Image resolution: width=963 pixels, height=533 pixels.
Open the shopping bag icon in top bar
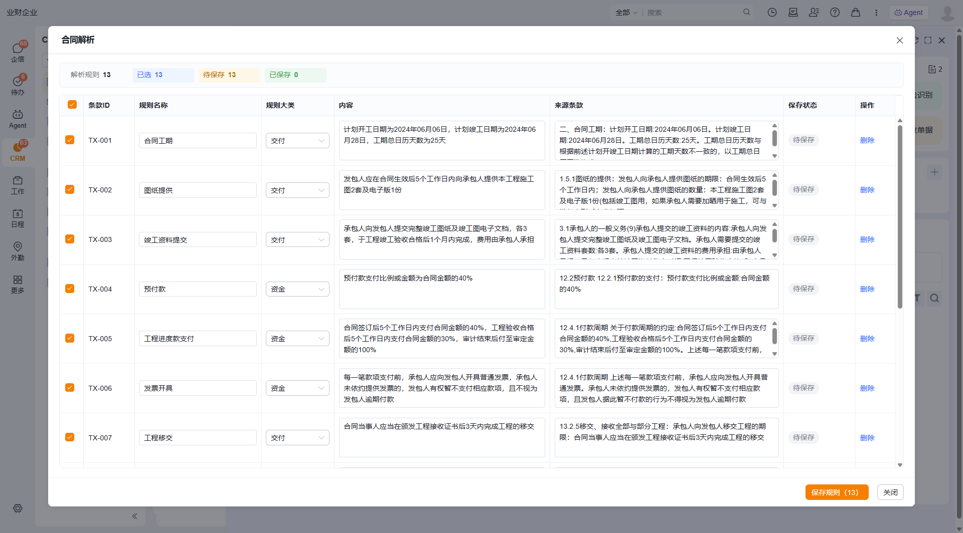click(x=856, y=13)
